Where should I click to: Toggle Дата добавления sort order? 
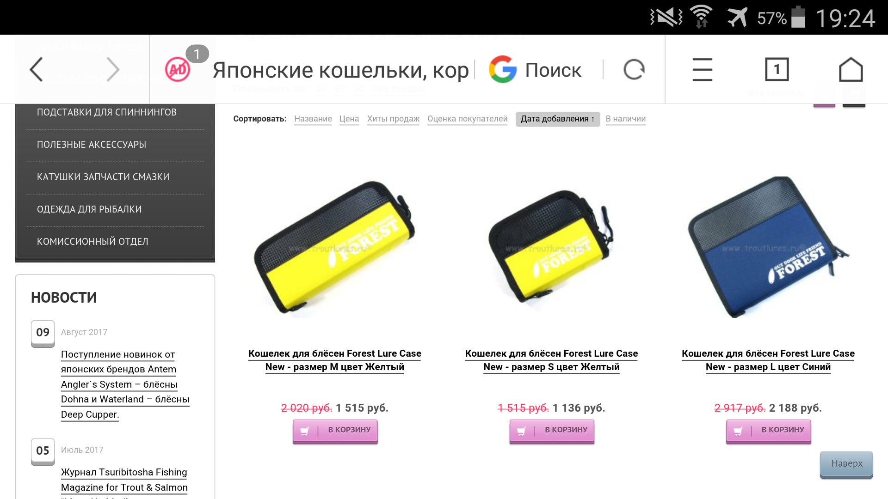tap(558, 119)
